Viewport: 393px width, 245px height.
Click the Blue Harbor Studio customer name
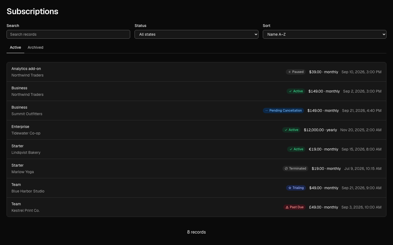28,191
